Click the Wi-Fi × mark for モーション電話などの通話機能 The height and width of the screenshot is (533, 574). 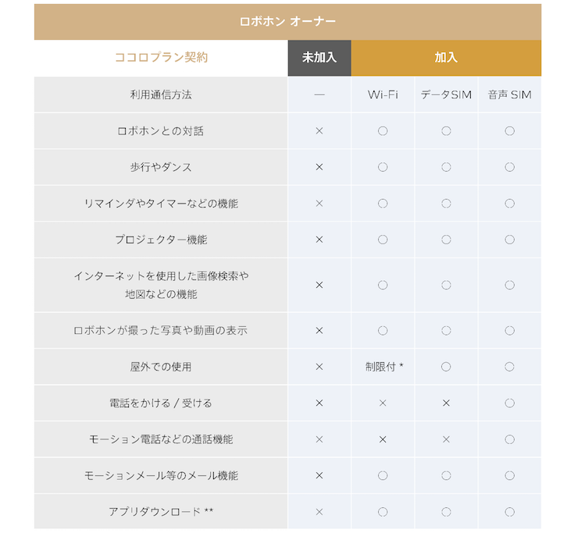pos(383,439)
